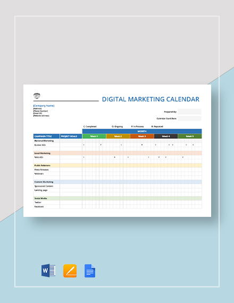234x303 pixels.
Task: Select the National Marketing section row
Action: pyautogui.click(x=118, y=141)
